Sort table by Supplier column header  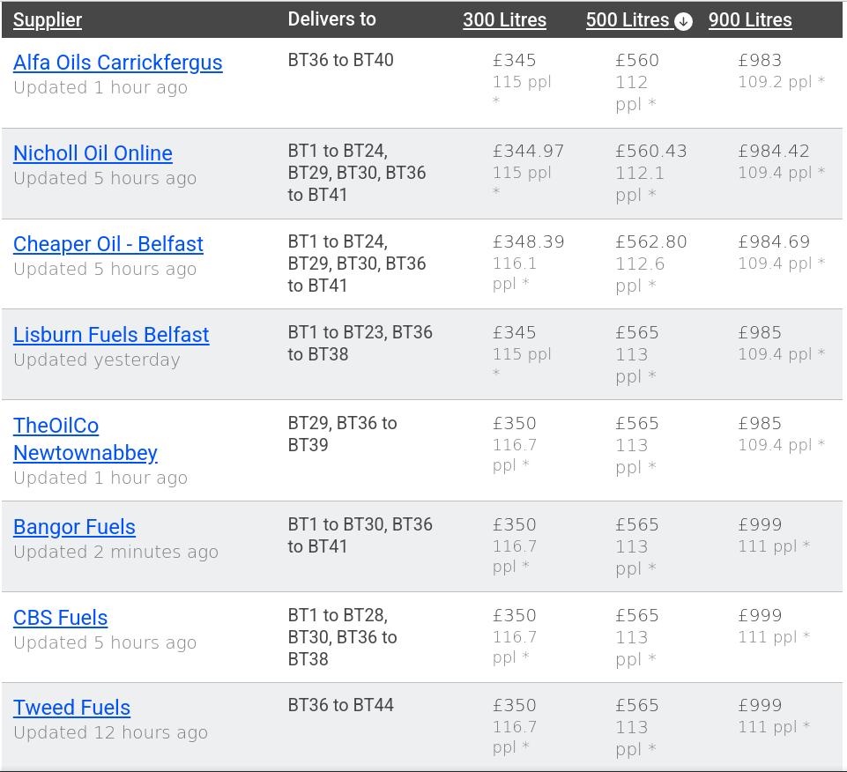tap(48, 20)
